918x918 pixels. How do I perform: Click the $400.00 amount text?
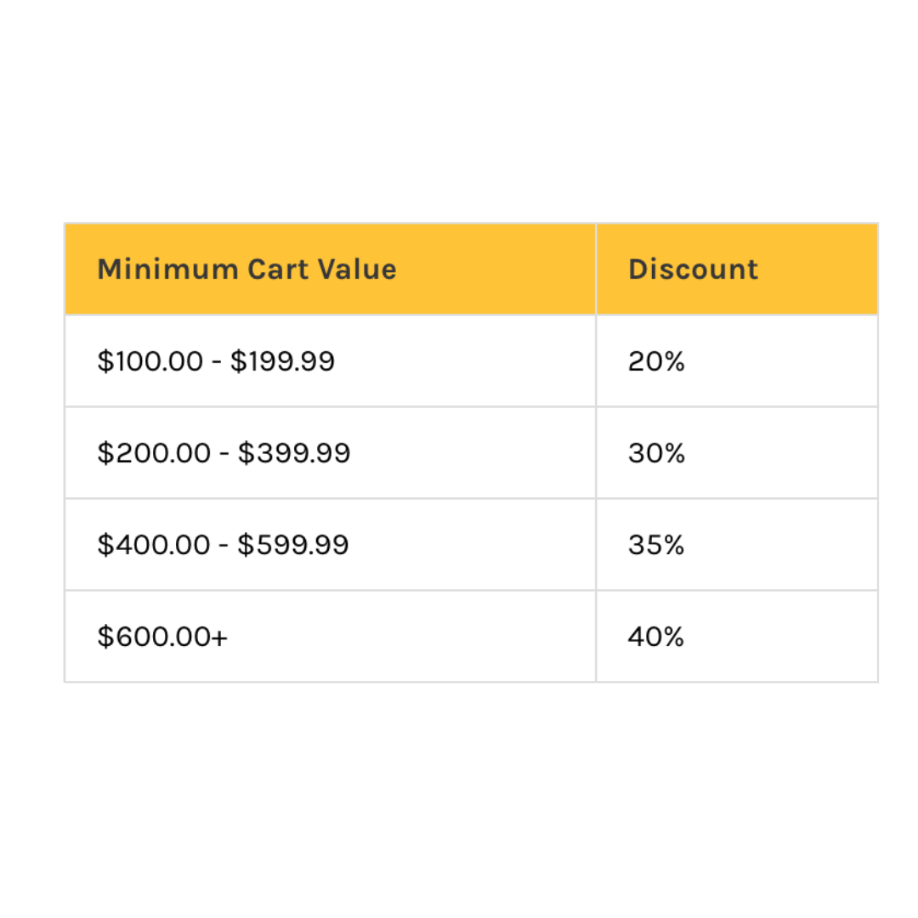[154, 545]
